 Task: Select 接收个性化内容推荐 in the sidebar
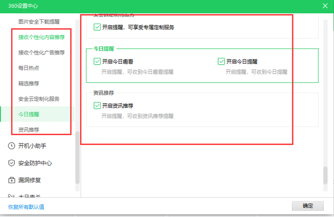[41, 37]
